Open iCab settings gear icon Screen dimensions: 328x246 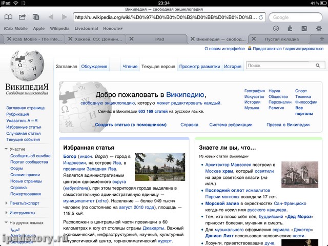coord(319,29)
